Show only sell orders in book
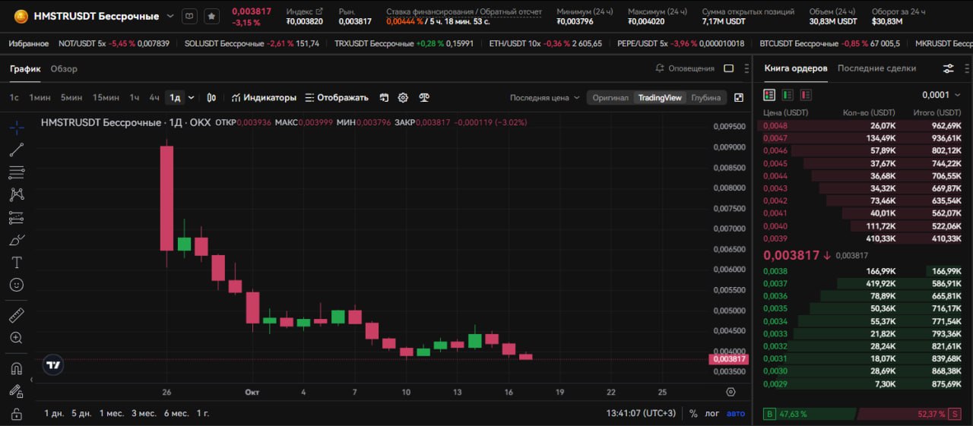 (806, 95)
